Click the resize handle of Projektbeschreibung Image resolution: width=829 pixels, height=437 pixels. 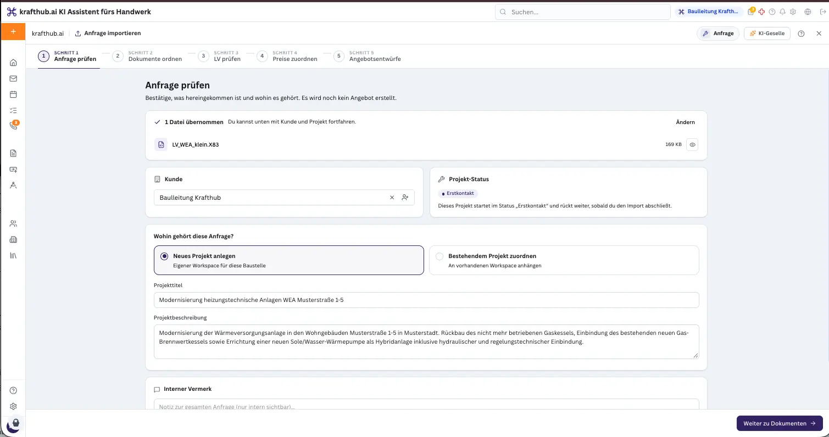[696, 355]
